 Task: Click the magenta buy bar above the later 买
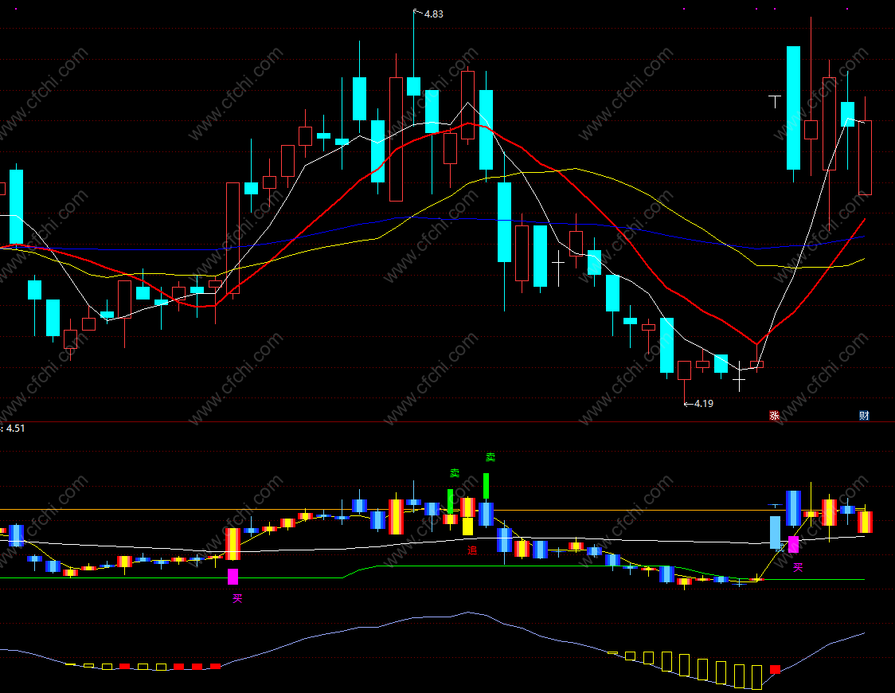tap(793, 545)
